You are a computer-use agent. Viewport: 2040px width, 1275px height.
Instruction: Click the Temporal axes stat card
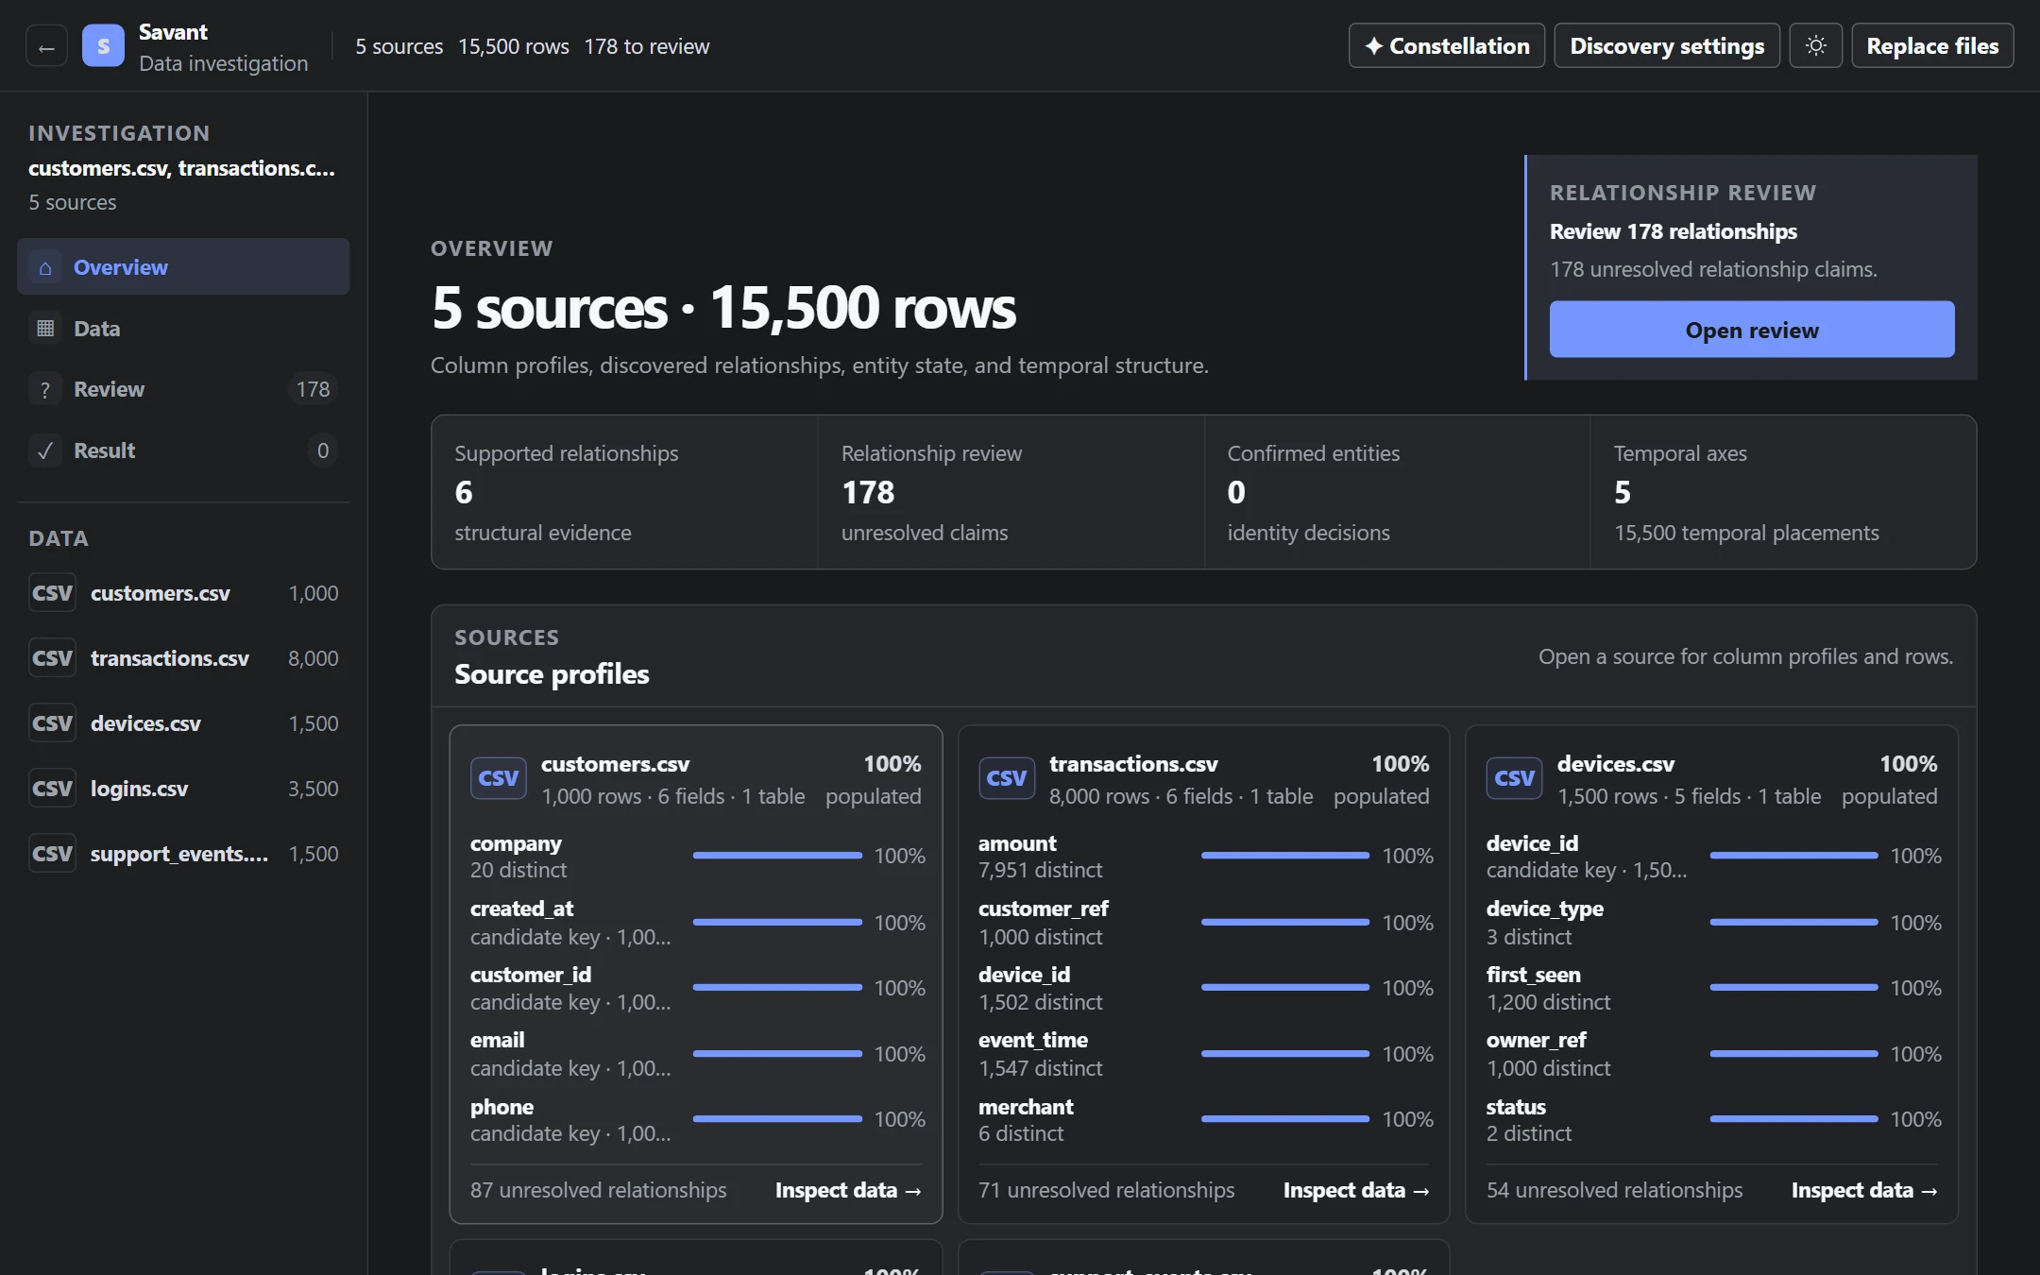pyautogui.click(x=1783, y=492)
